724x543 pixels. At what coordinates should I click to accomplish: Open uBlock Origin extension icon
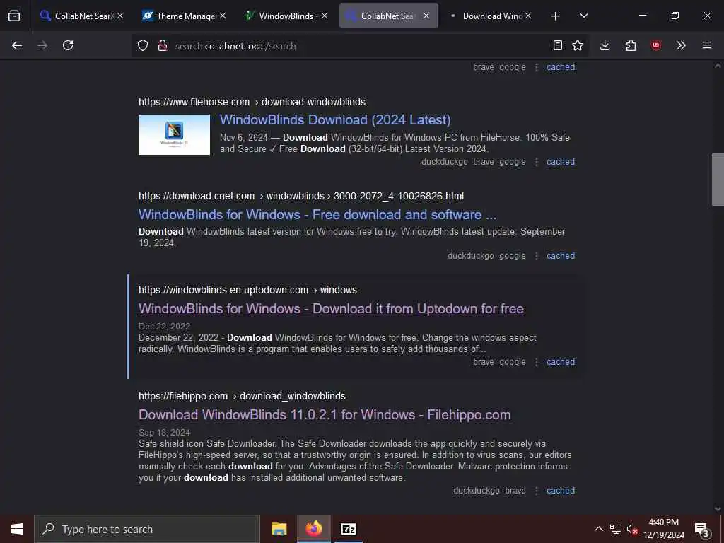click(656, 45)
